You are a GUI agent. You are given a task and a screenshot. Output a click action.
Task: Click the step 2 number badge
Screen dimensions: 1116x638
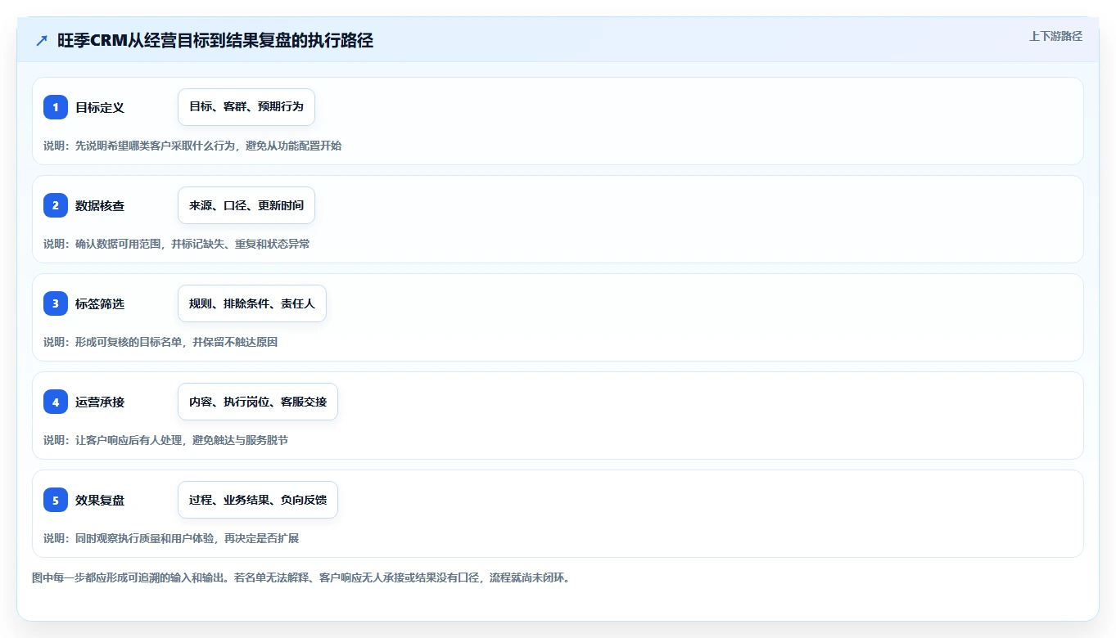coord(56,205)
